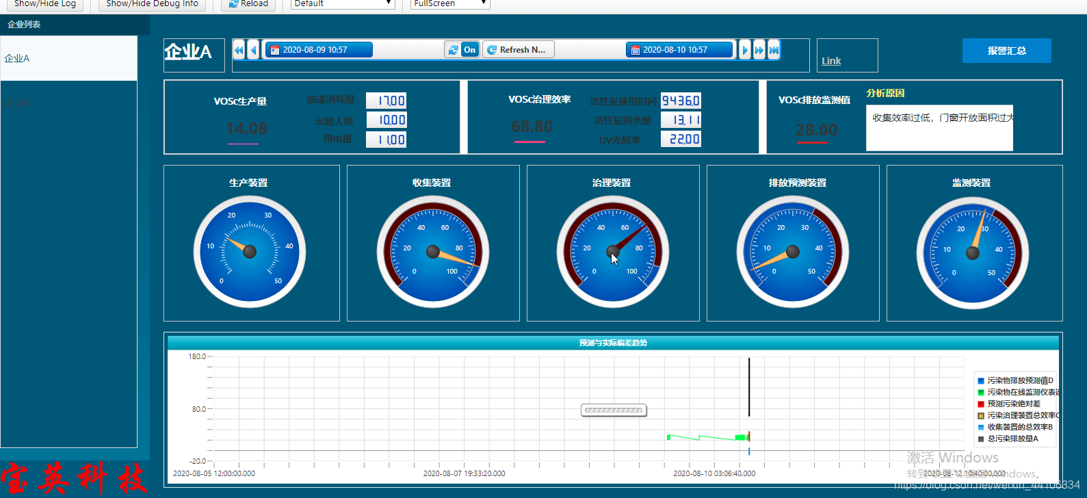Open start date calendar 2020-08-09 10:57
This screenshot has height=498, width=1087.
(319, 50)
